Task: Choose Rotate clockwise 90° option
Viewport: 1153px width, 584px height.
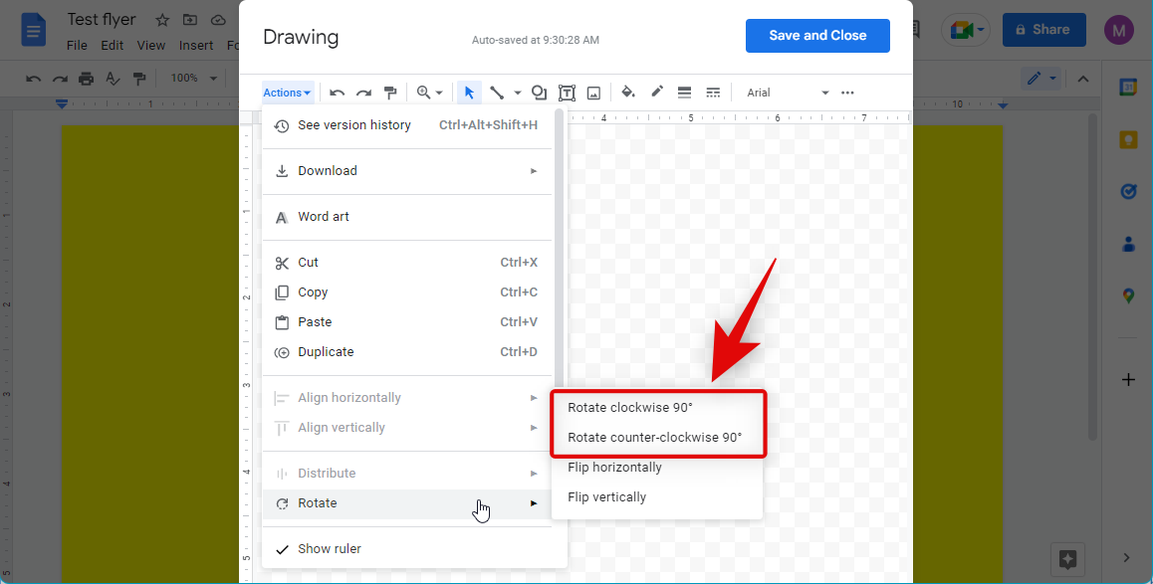Action: (x=629, y=408)
